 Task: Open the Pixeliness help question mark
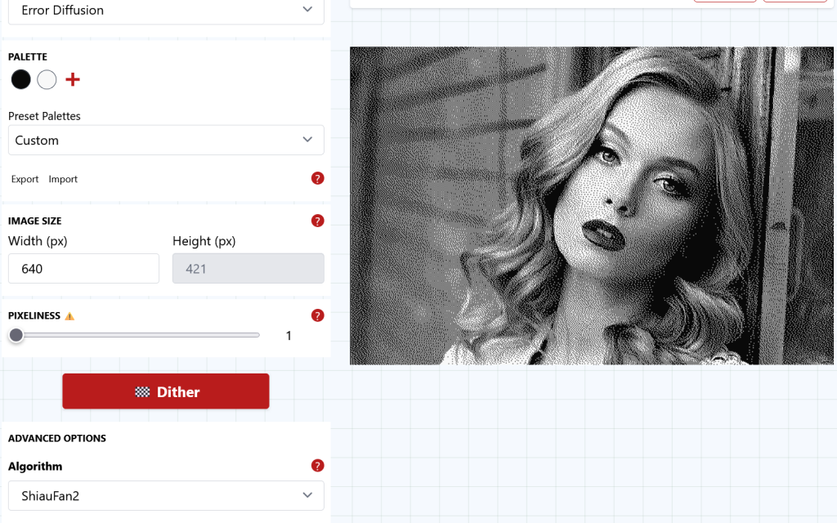point(318,315)
